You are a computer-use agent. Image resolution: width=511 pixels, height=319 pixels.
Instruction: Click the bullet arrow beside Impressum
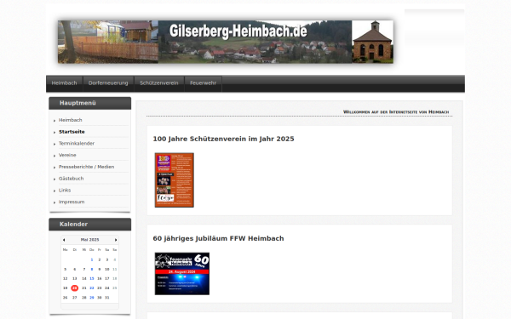click(55, 202)
